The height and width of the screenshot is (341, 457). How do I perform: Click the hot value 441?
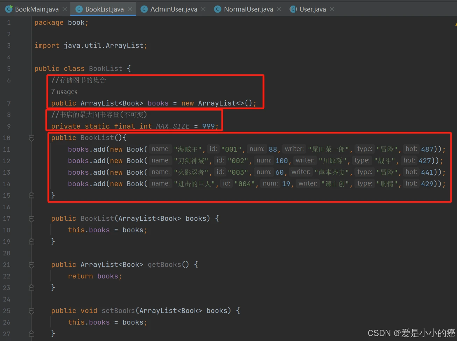[x=427, y=173]
